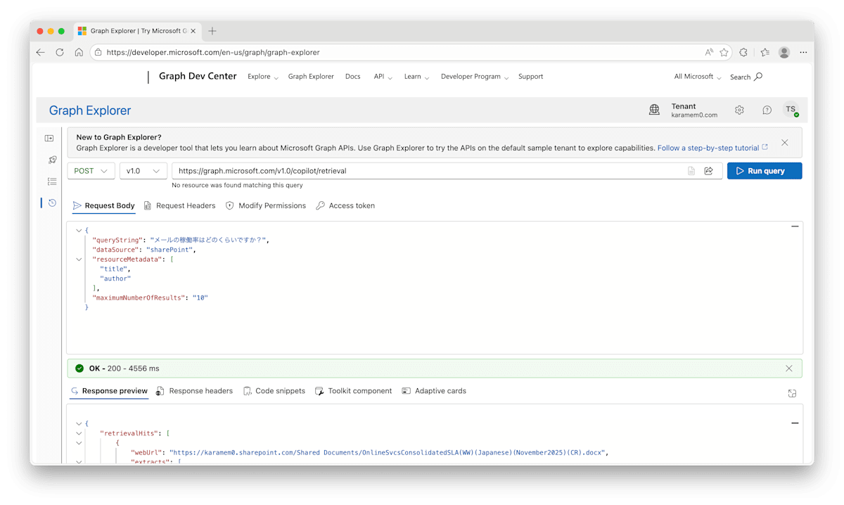
Task: Run the Graph API query
Action: tap(764, 170)
